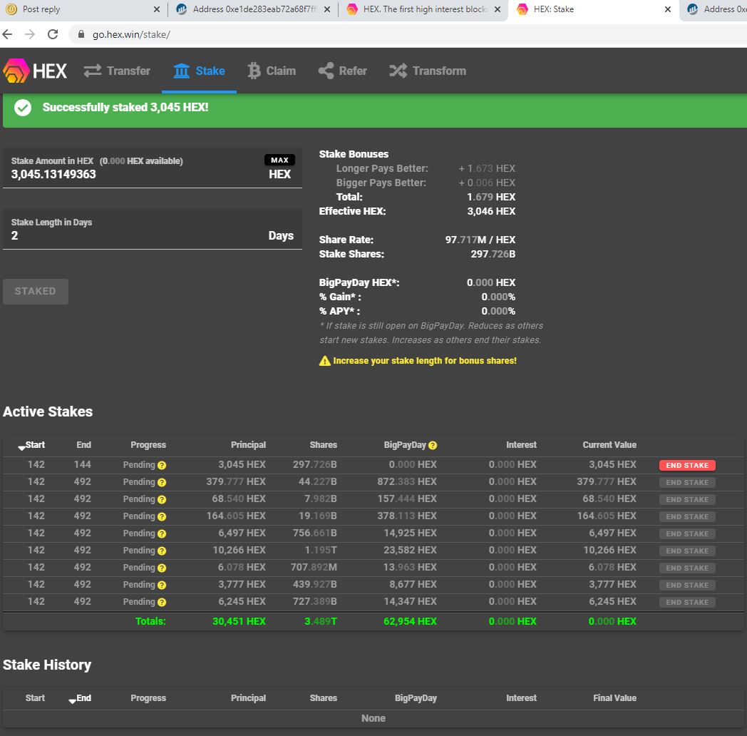Sort stake history by End column
This screenshot has height=736, width=747.
[80, 698]
